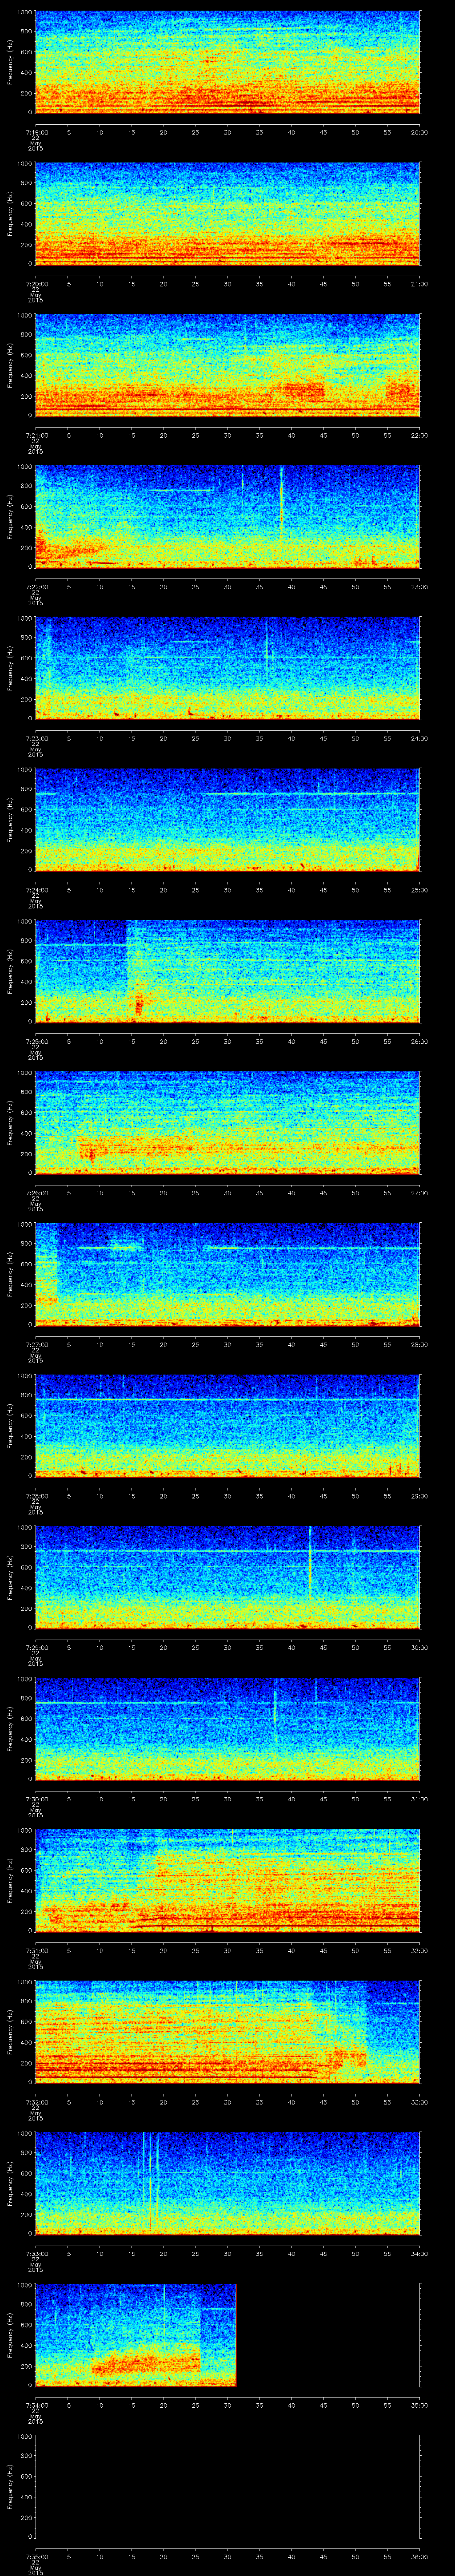Click the 7:31:00 time axis label

click(36, 1950)
